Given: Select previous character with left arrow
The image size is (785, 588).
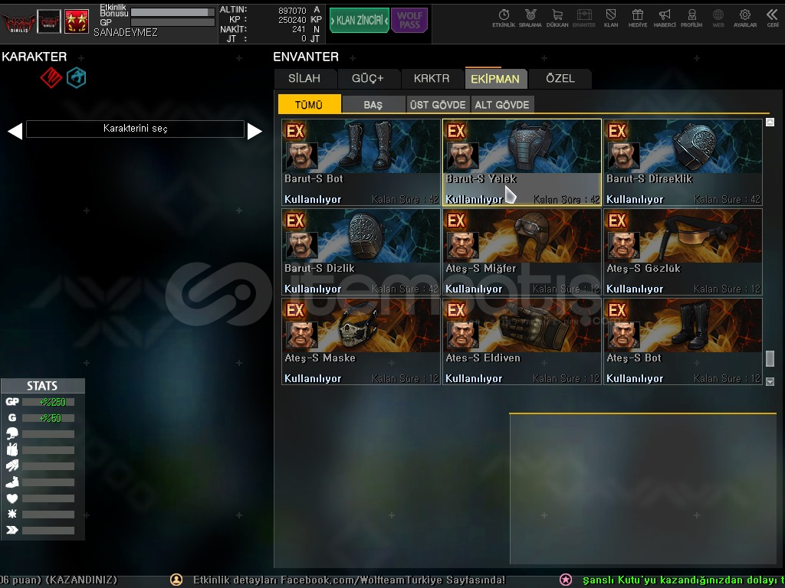Looking at the screenshot, I should (15, 131).
